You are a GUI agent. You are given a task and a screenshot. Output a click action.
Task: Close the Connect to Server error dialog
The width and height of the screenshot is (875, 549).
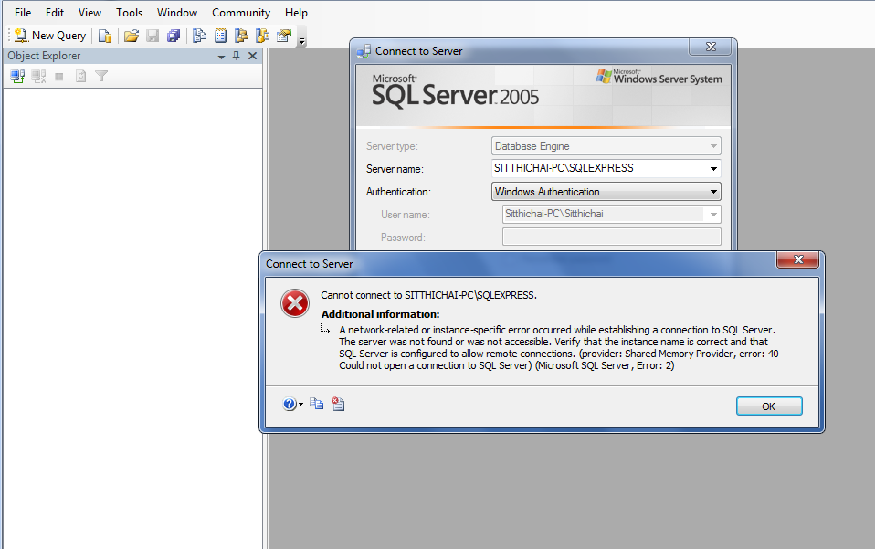click(x=798, y=259)
